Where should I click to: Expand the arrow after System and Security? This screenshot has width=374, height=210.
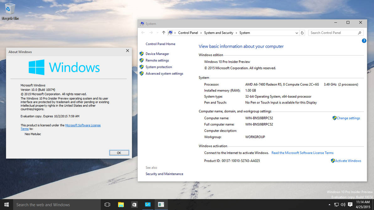coord(236,33)
